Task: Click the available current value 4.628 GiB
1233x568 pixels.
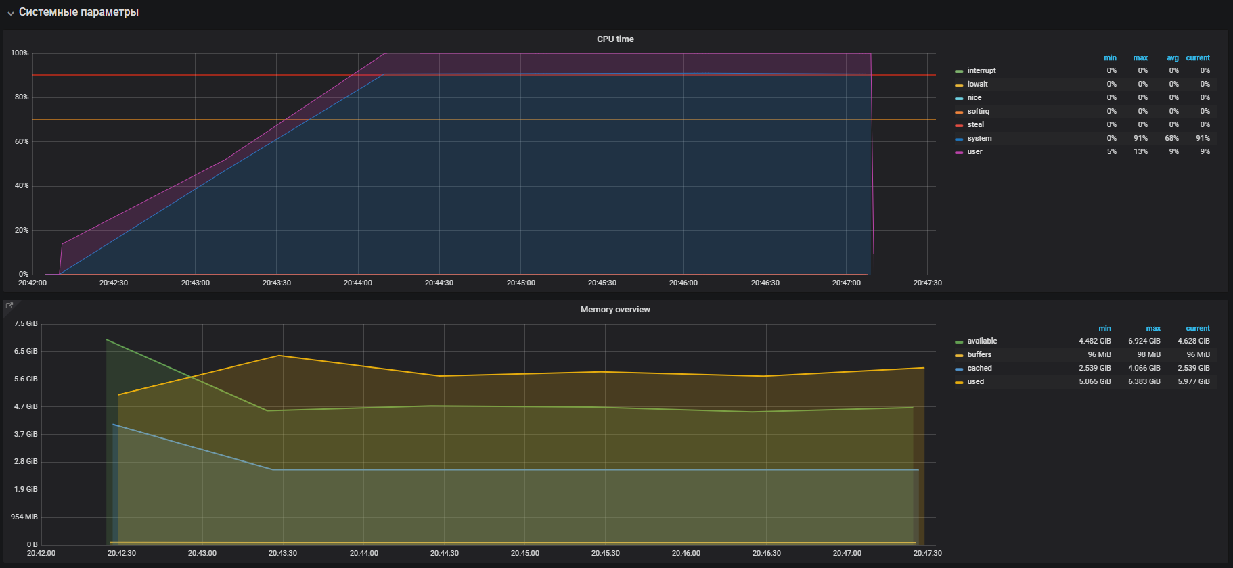Action: 1194,341
